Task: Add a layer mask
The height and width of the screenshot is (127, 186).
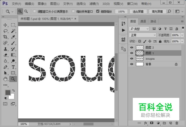Action: click(x=152, y=123)
